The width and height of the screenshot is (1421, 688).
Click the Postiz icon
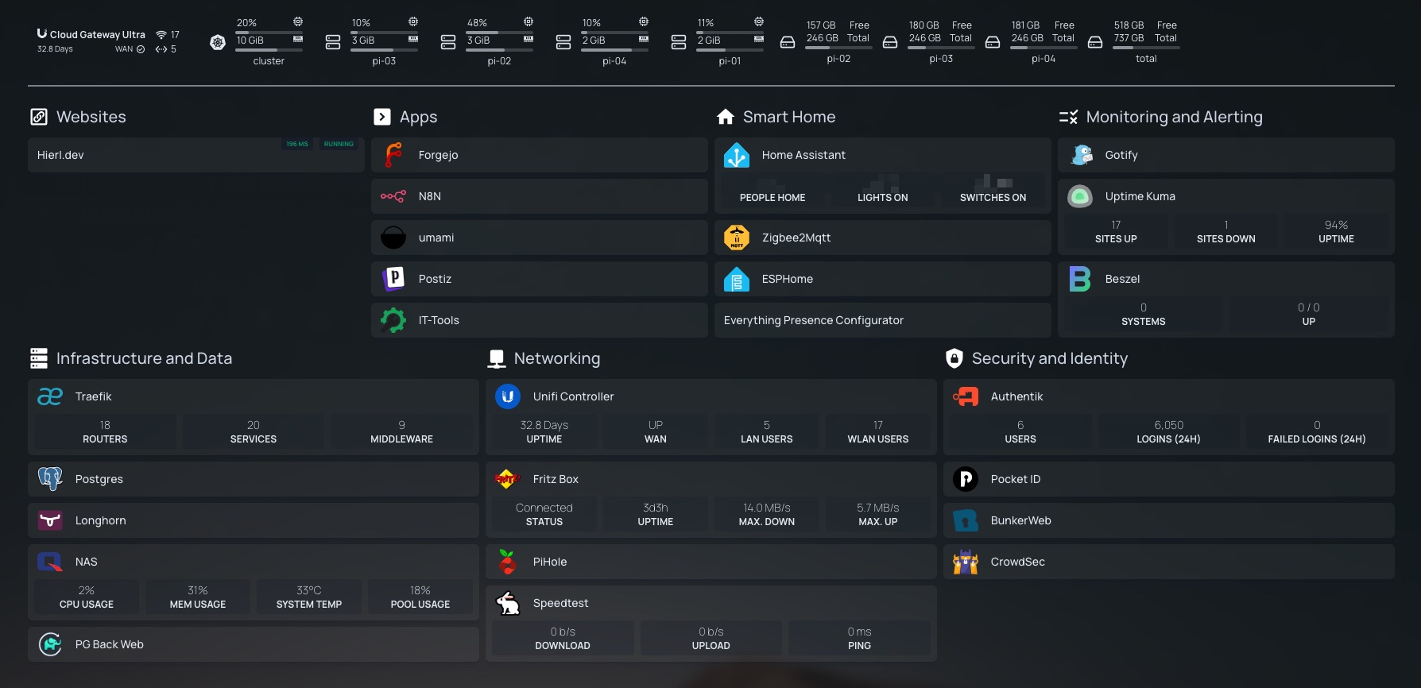pyautogui.click(x=393, y=279)
